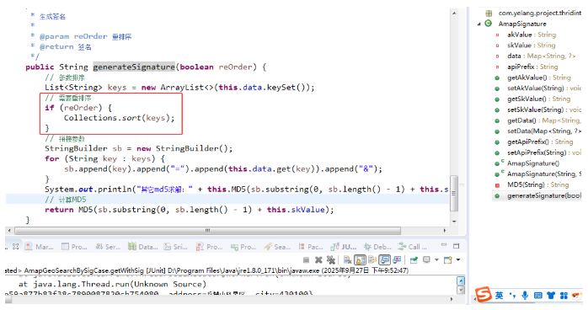Click editor vertical scrollbar down arrow

454,222
